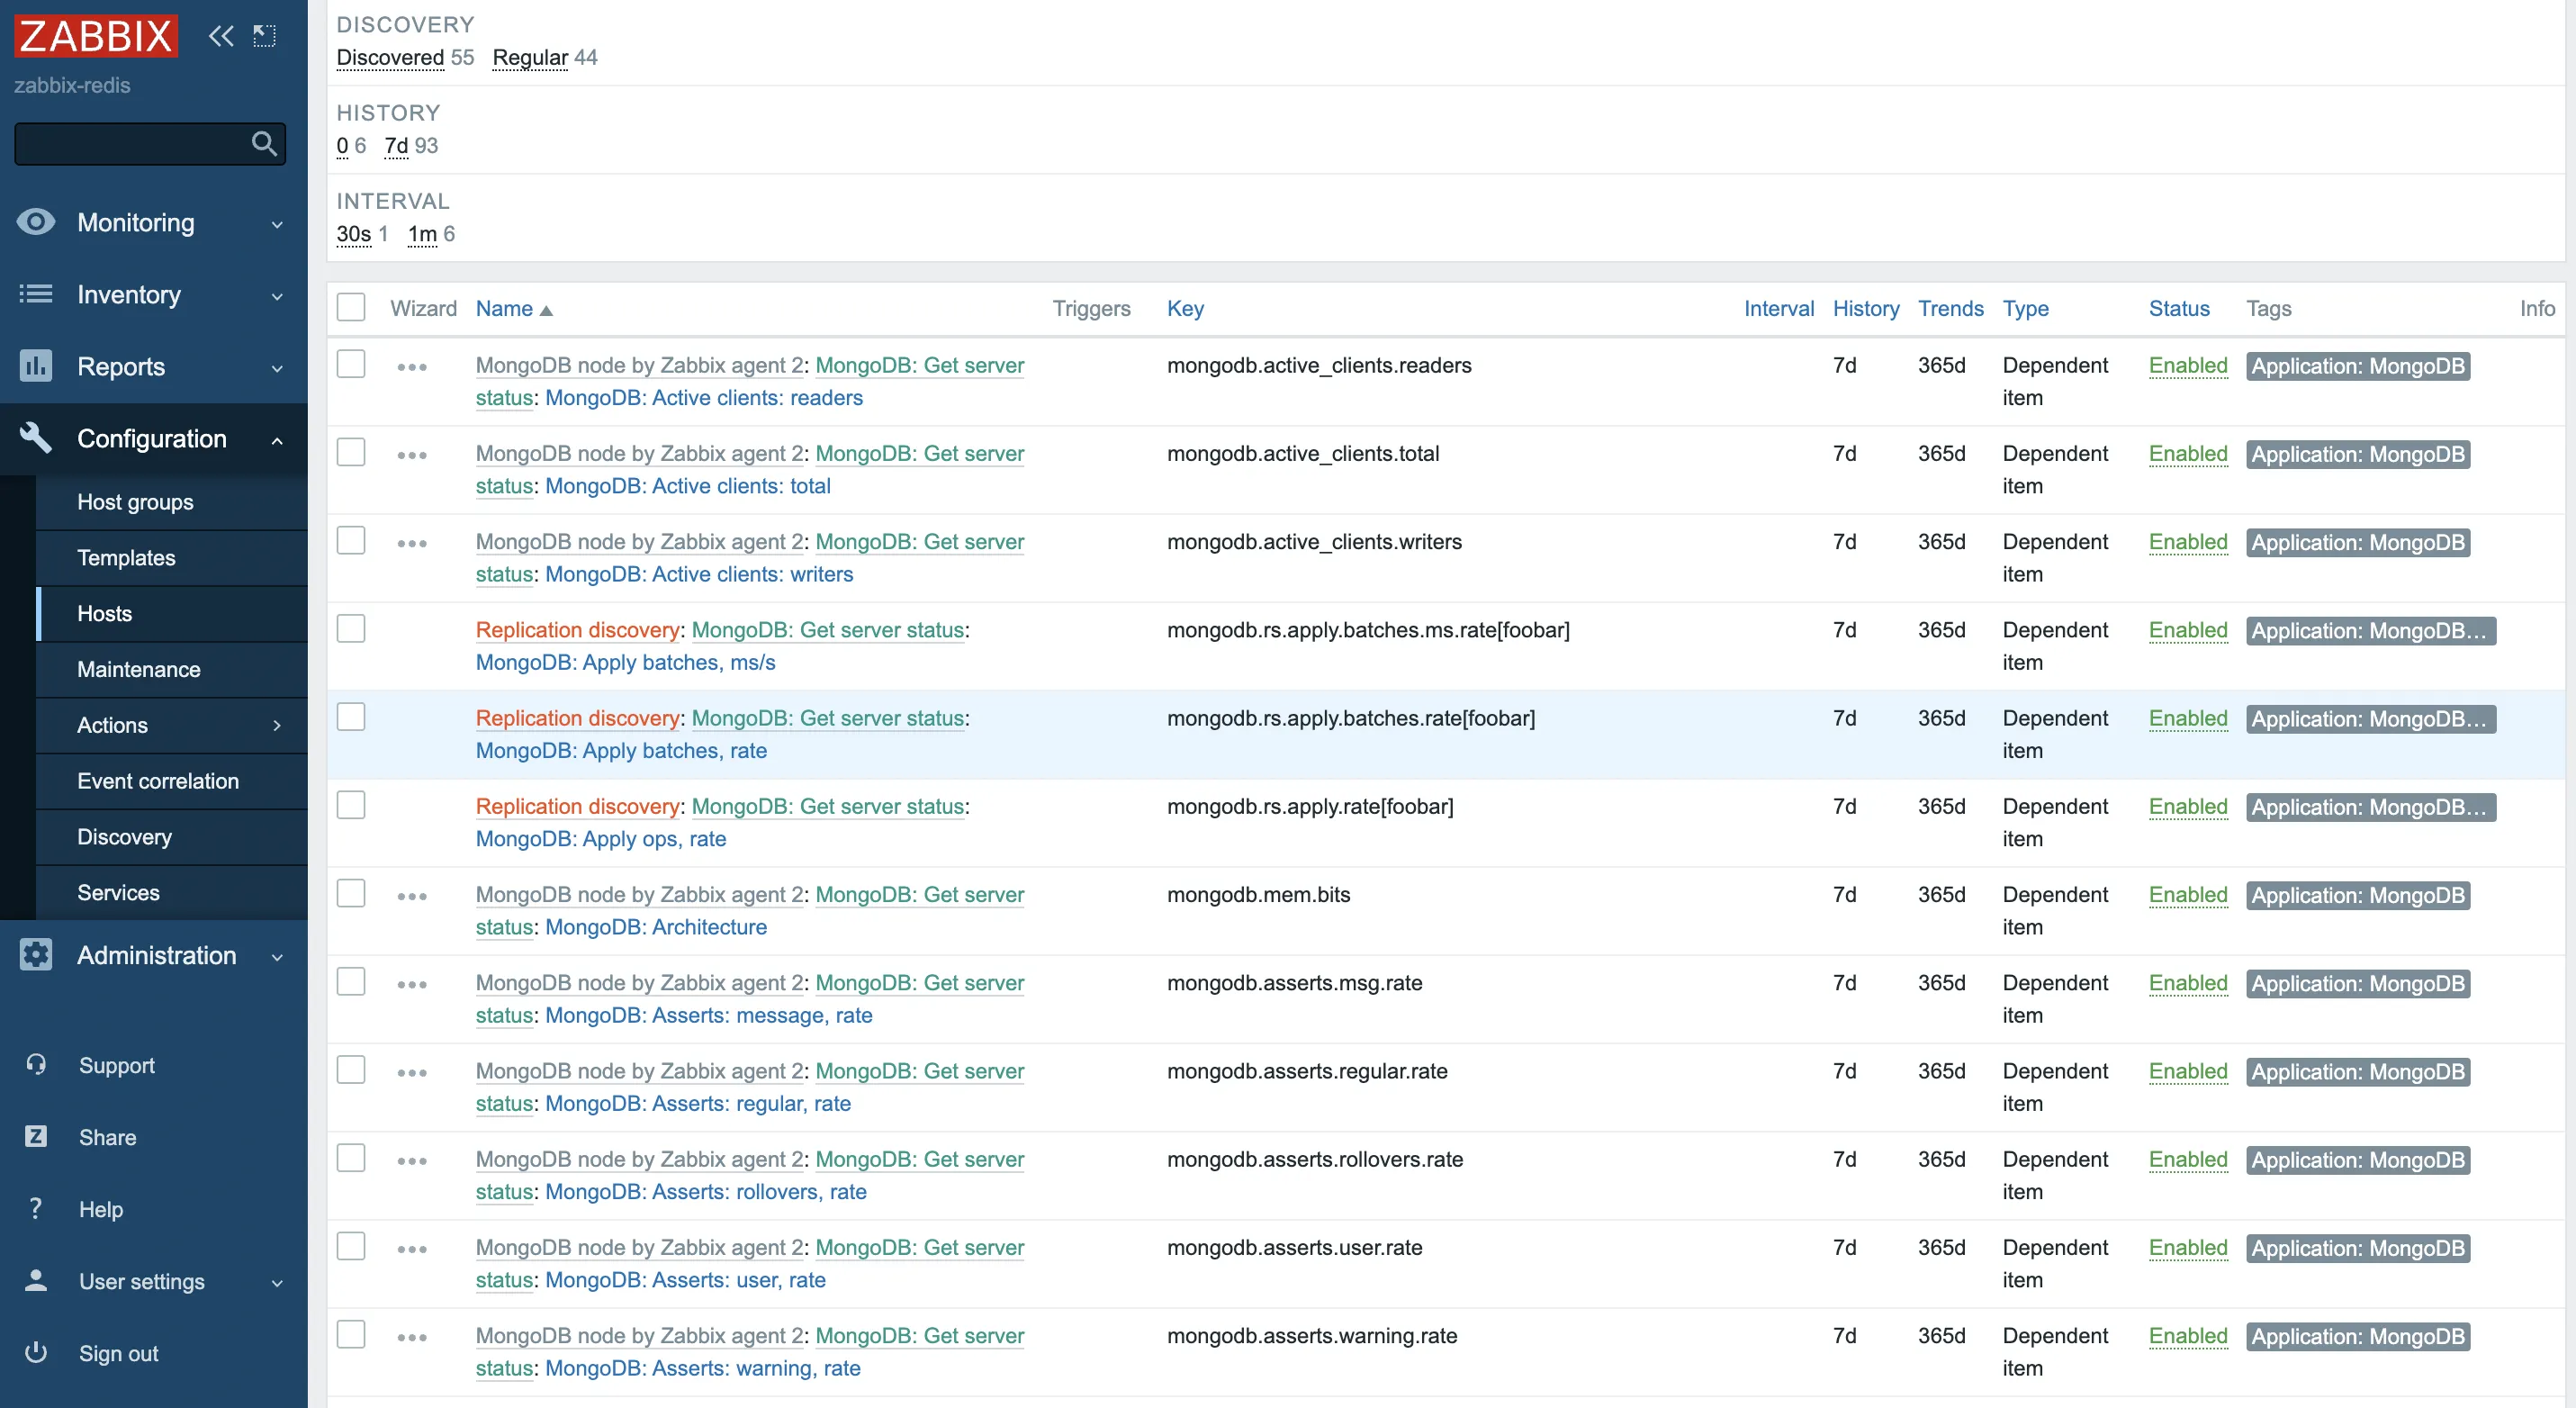Click the User settings person icon
The width and height of the screenshot is (2576, 1408).
pos(36,1281)
